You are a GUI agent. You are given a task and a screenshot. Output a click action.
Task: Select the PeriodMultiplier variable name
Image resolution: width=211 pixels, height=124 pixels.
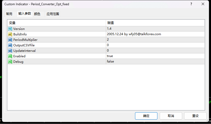click(25, 40)
